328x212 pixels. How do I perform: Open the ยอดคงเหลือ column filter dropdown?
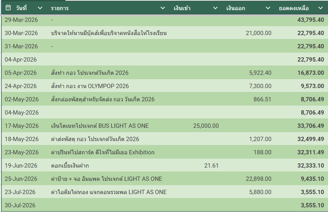(x=321, y=8)
